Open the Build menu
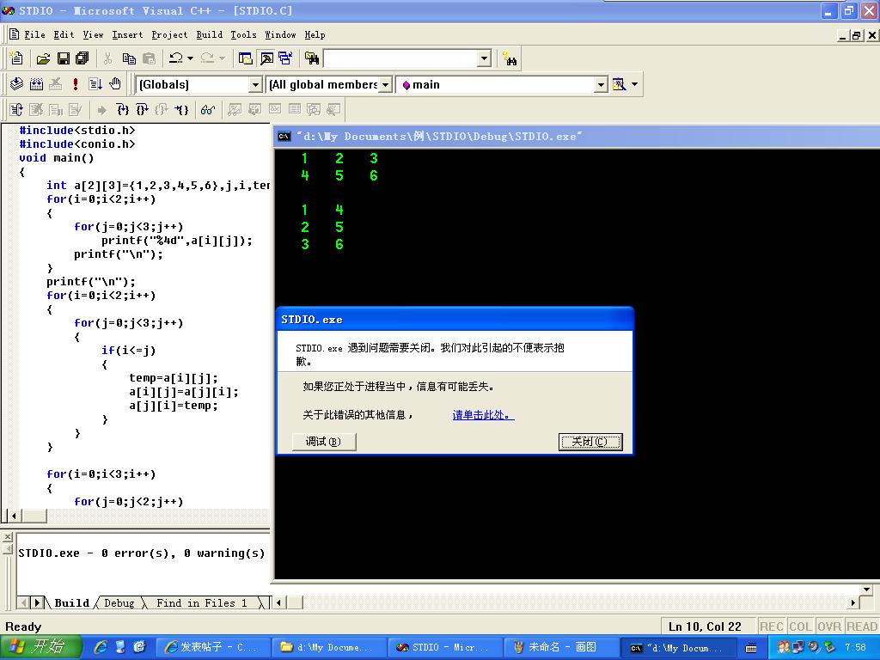Image resolution: width=880 pixels, height=660 pixels. (209, 34)
